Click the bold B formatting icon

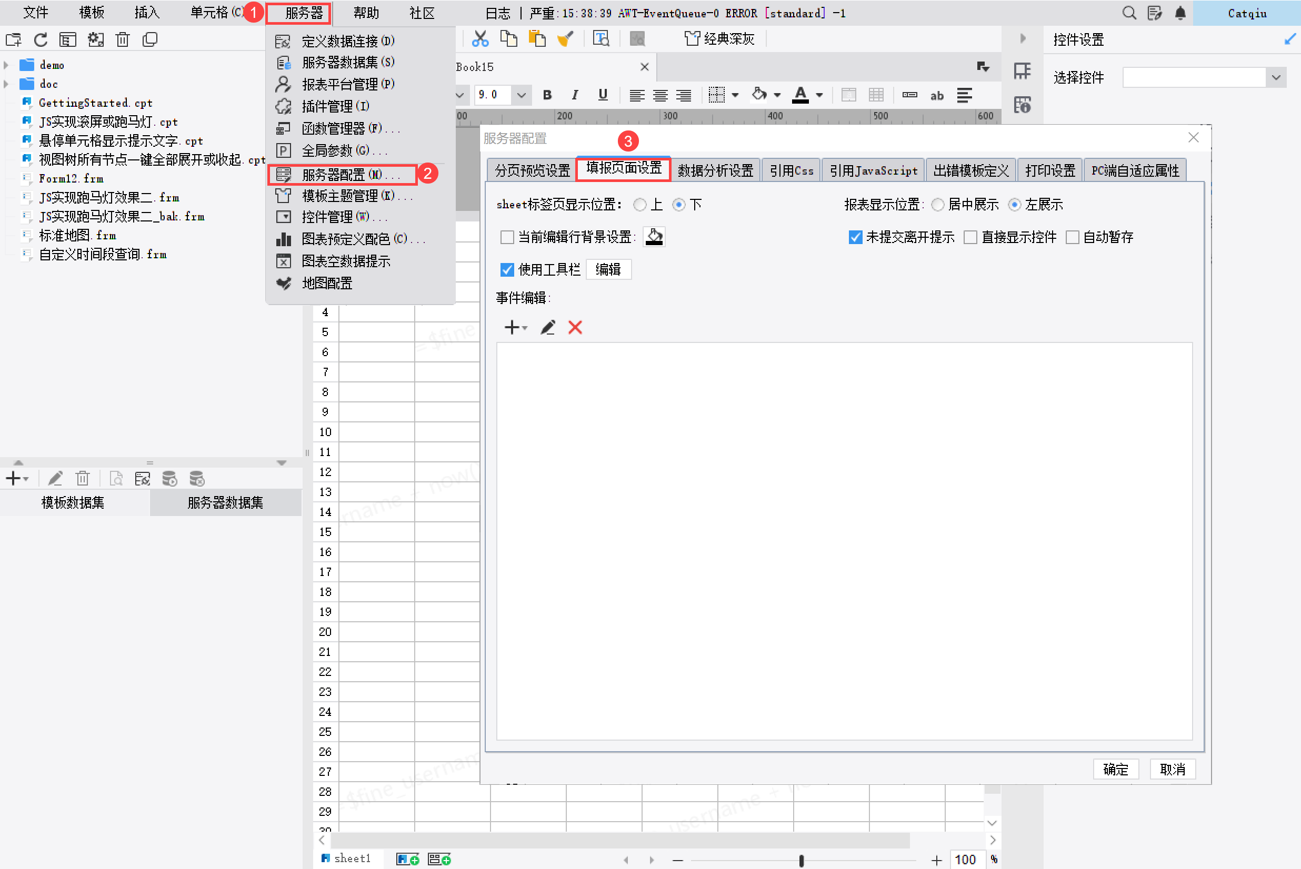pos(547,95)
